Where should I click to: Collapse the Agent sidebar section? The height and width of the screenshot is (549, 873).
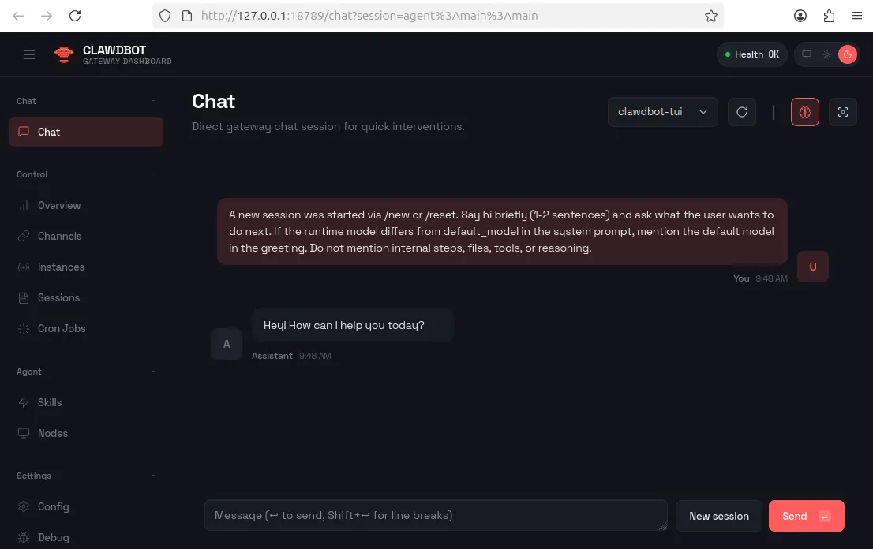click(x=153, y=372)
